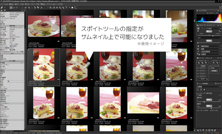222x134 pixels.
Task: Click the round auto-exposure icon in Parameter Control
Action: (198, 28)
